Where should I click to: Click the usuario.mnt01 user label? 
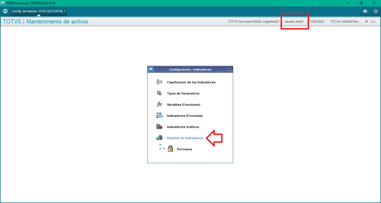point(294,21)
